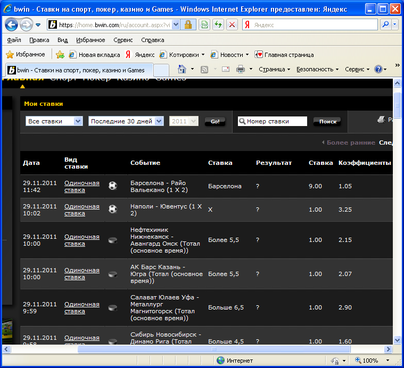The image size is (404, 368).
Task: Click the vertical scrollbar down arrow
Action: pos(397,340)
